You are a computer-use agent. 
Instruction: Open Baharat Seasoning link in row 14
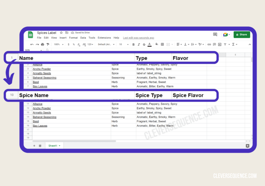click(x=45, y=117)
